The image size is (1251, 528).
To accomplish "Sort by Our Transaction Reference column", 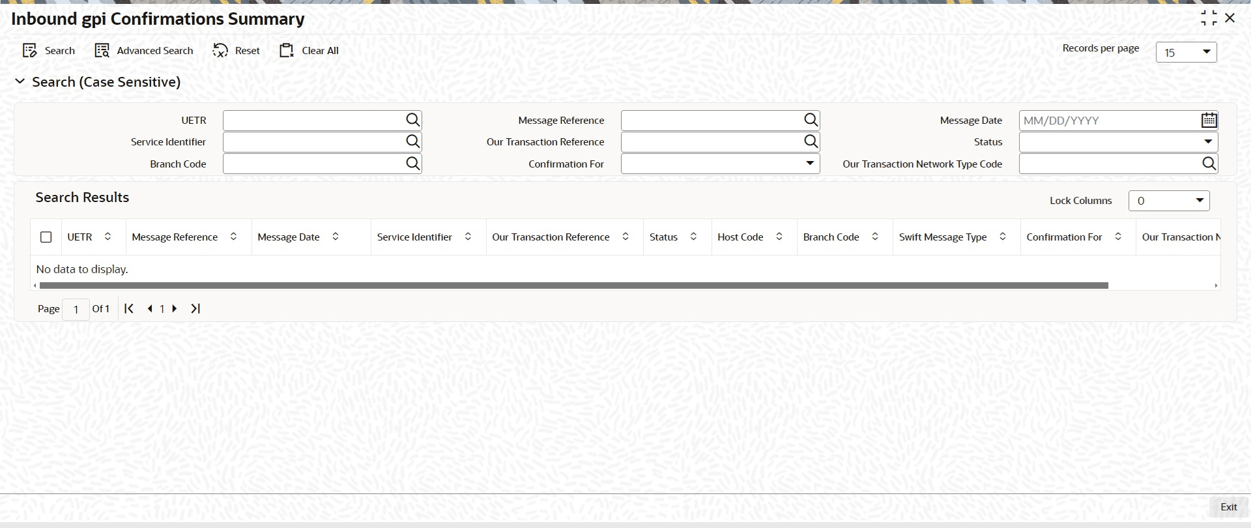I will [625, 237].
